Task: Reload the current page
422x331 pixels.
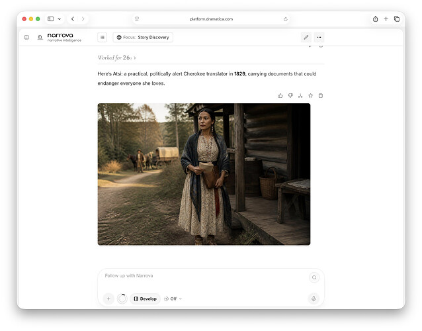Action: coord(286,19)
